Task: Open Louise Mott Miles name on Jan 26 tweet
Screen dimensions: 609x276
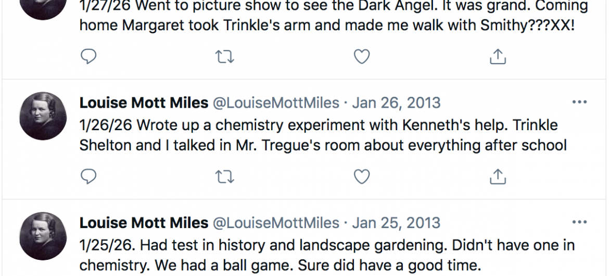Action: 144,103
